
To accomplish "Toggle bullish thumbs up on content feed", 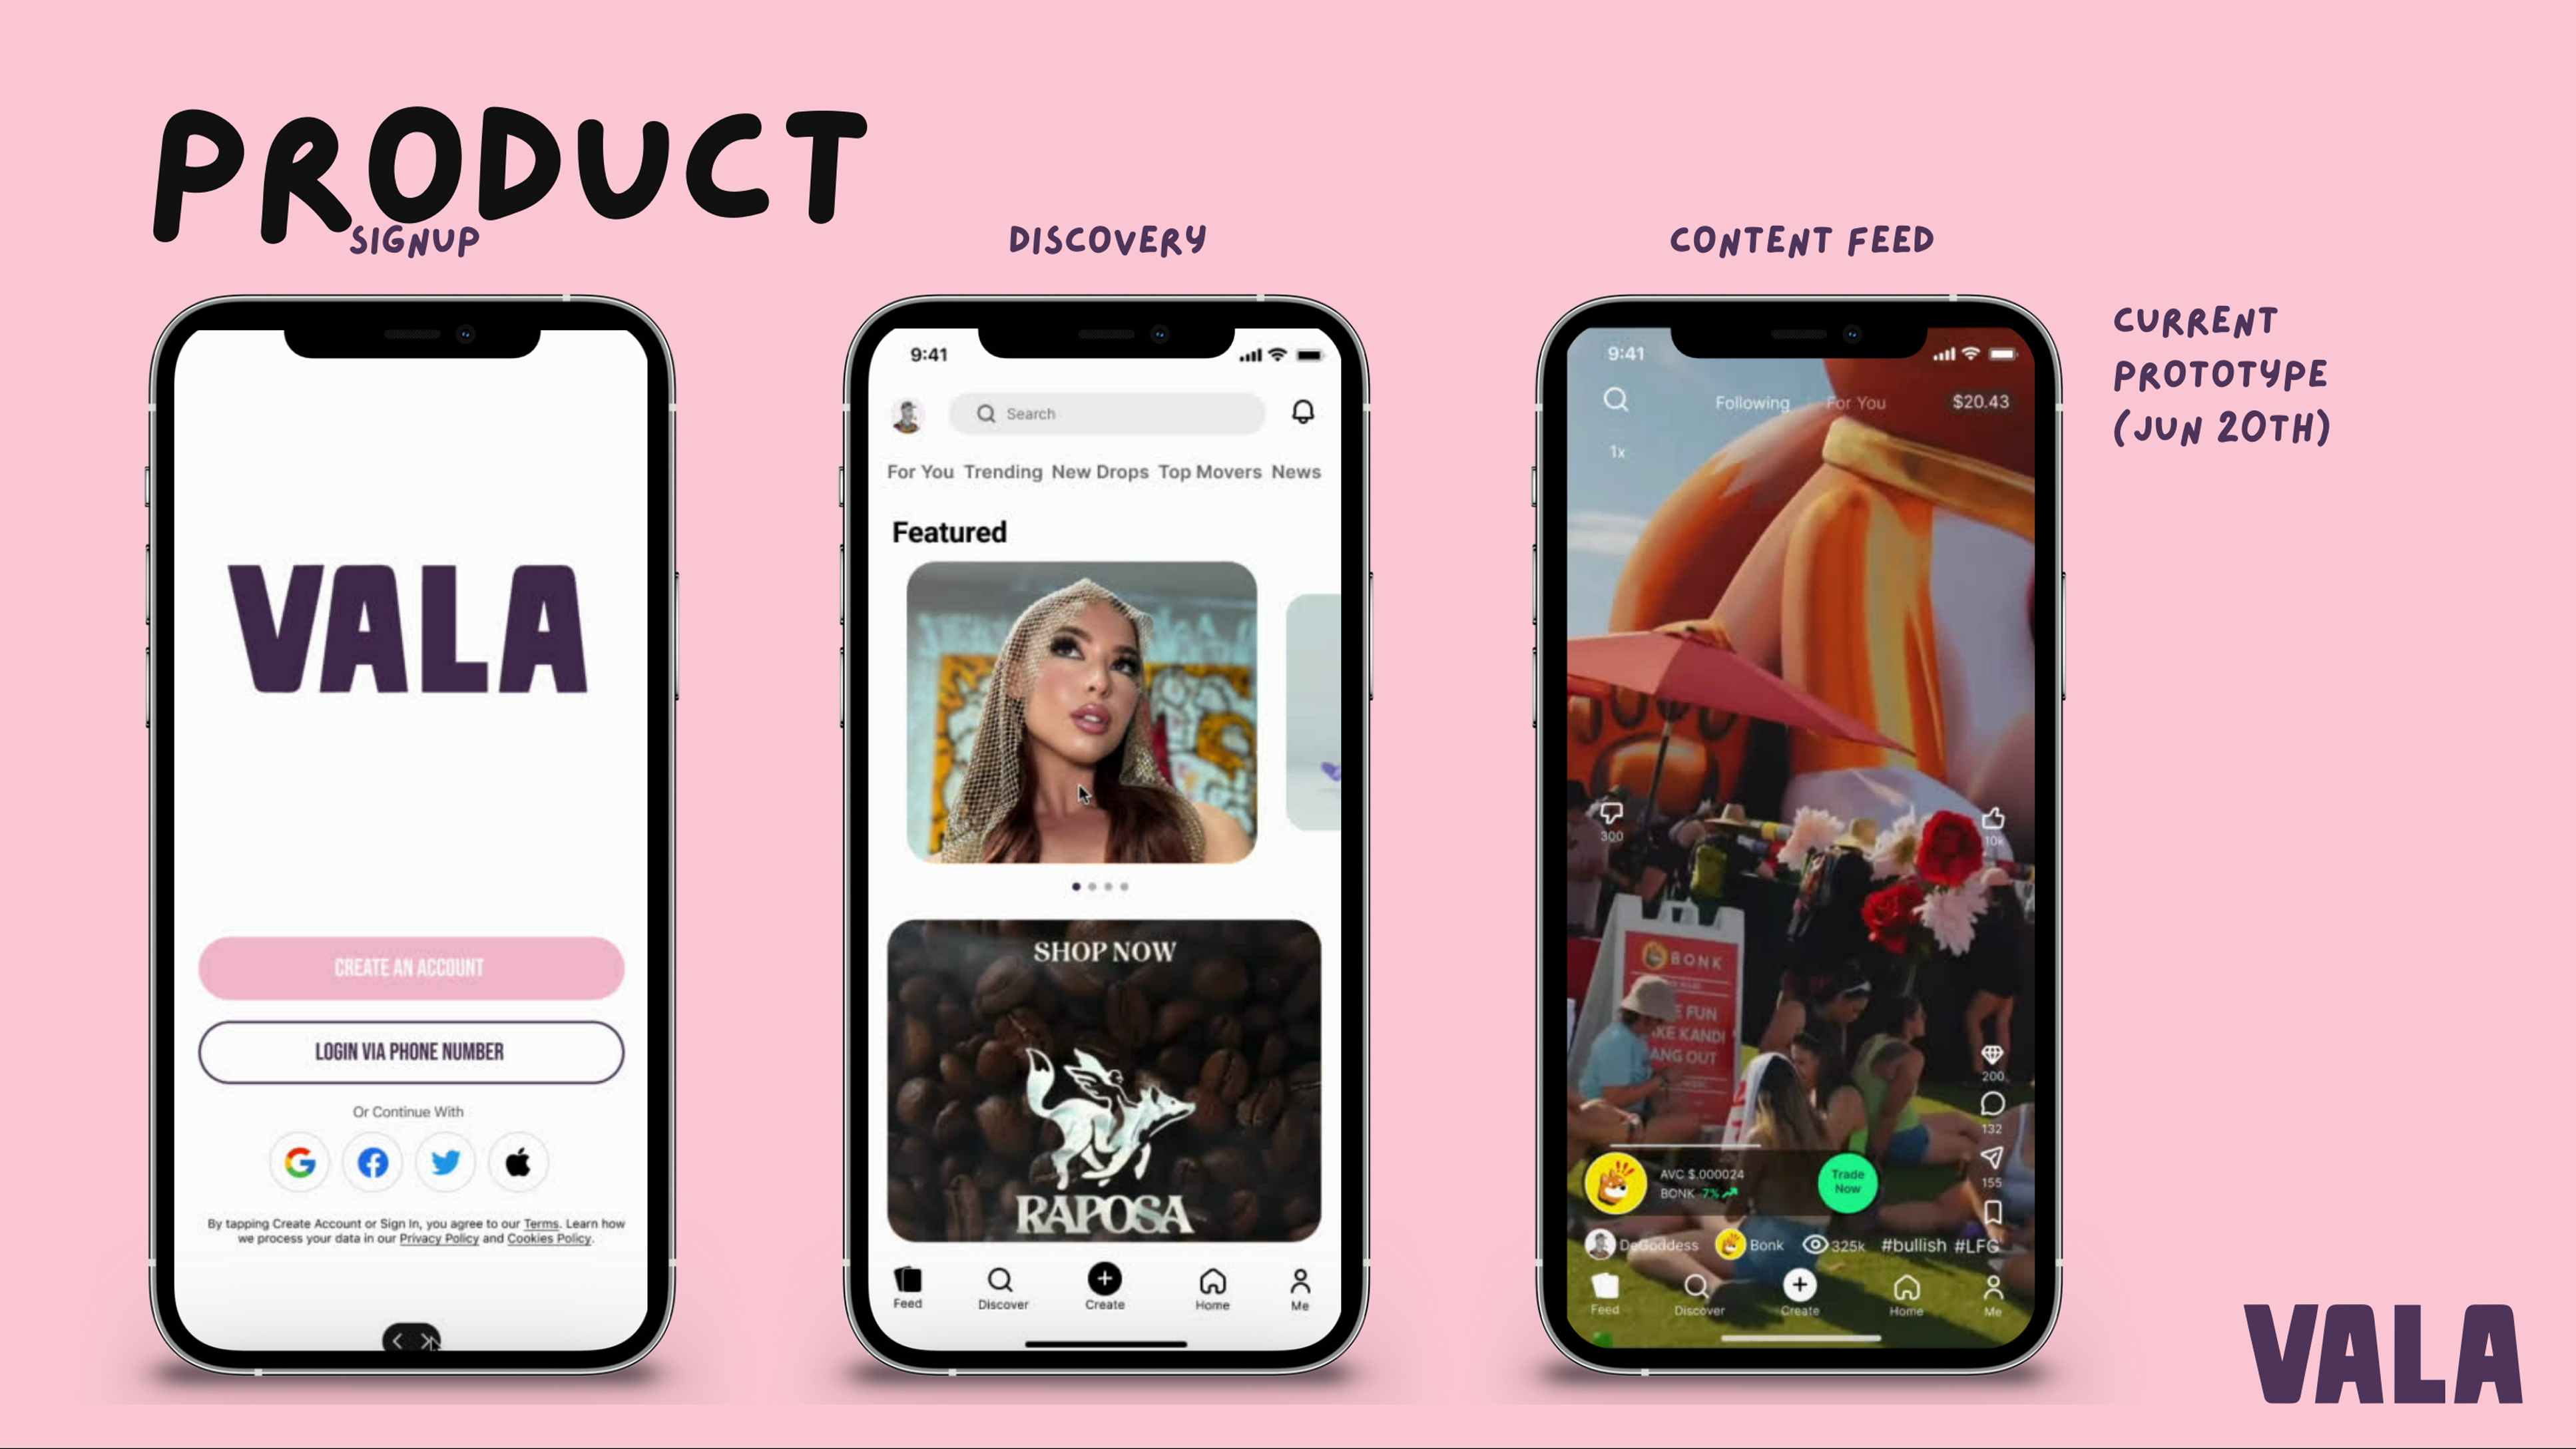I will [x=1990, y=817].
